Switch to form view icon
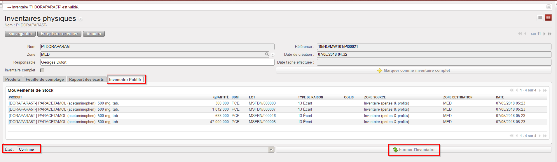This screenshot has height=162, width=557. (548, 18)
